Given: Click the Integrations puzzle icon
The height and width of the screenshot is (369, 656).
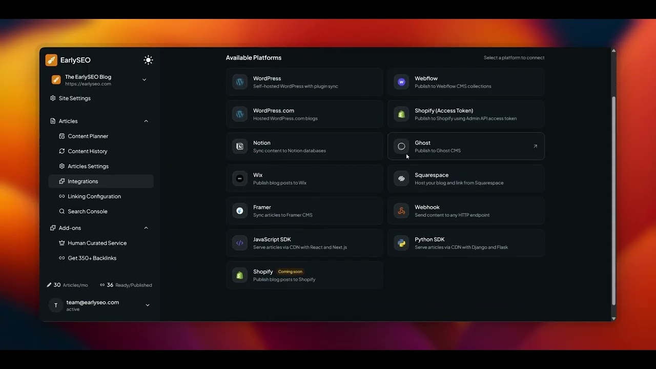Looking at the screenshot, I should click(x=62, y=181).
